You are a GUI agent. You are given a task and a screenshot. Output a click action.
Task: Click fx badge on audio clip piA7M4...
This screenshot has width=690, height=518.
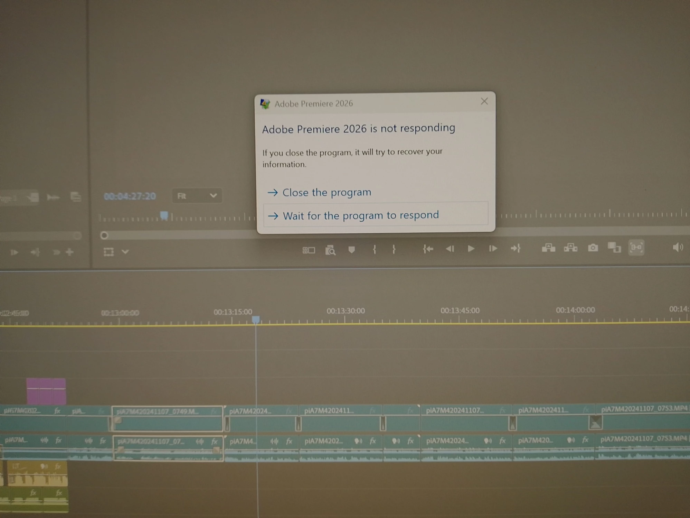tap(289, 441)
